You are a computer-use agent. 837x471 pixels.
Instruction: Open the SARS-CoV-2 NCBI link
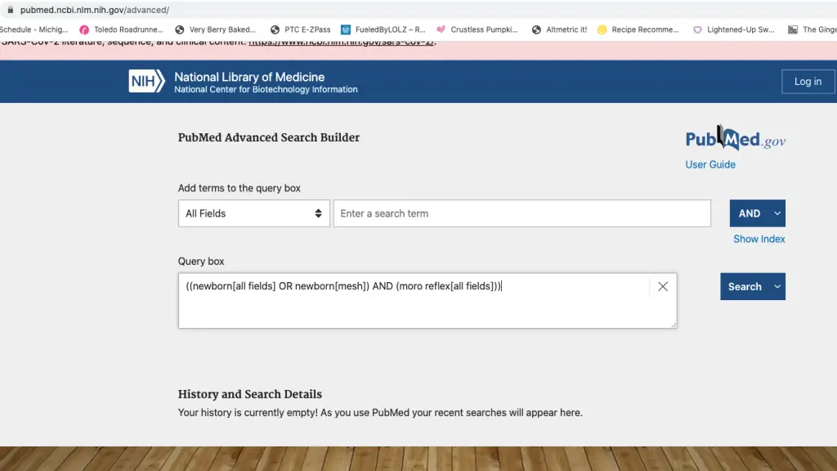[341, 43]
